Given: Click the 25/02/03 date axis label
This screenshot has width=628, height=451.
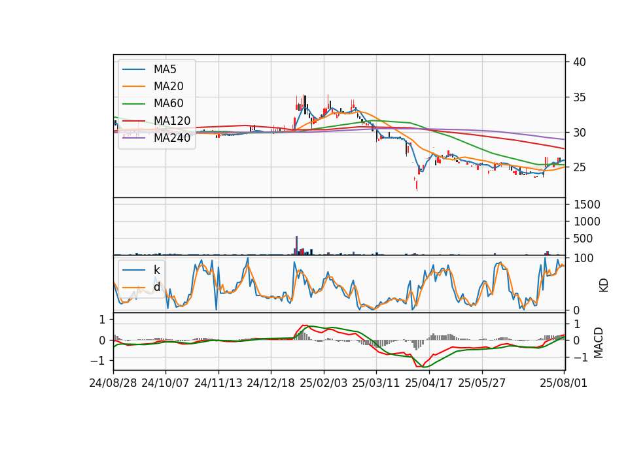Looking at the screenshot, I should (324, 383).
